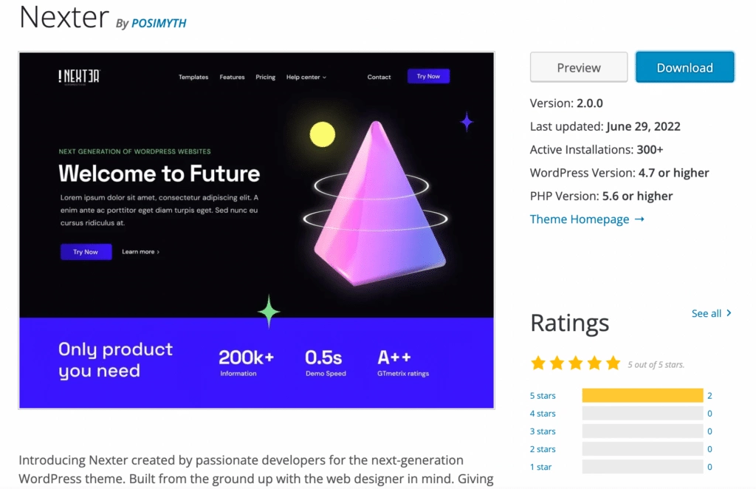Open the POSIMYTH author link
756x489 pixels.
tap(159, 24)
